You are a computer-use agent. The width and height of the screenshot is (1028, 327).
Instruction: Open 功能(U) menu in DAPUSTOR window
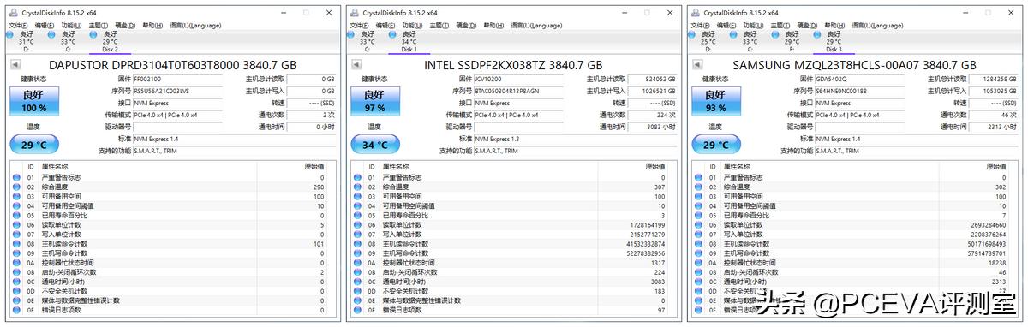point(71,25)
